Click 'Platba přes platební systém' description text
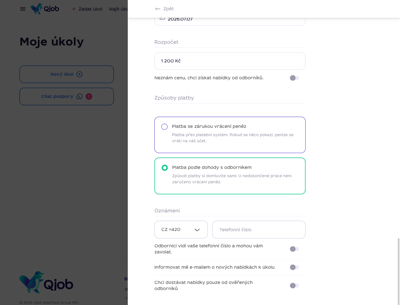 coord(233,138)
